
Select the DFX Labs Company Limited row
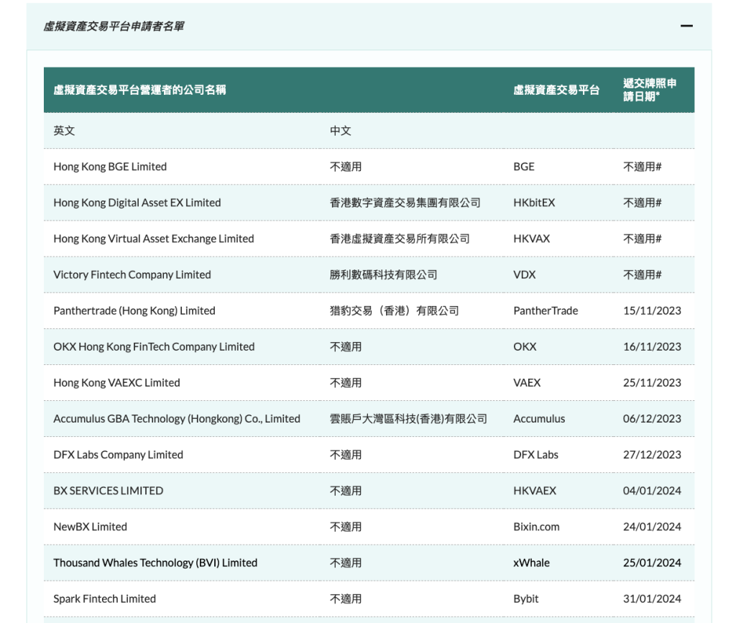(118, 454)
